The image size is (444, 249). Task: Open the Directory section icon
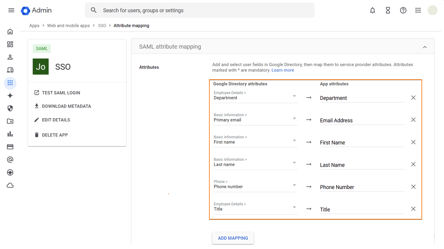point(10,57)
